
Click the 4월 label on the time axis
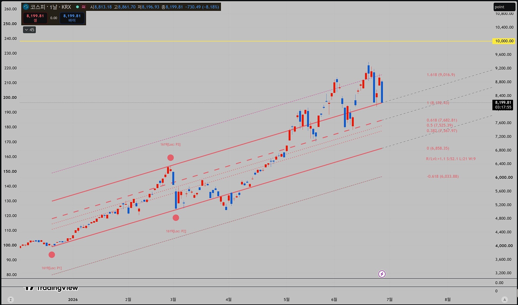[x=229, y=300]
